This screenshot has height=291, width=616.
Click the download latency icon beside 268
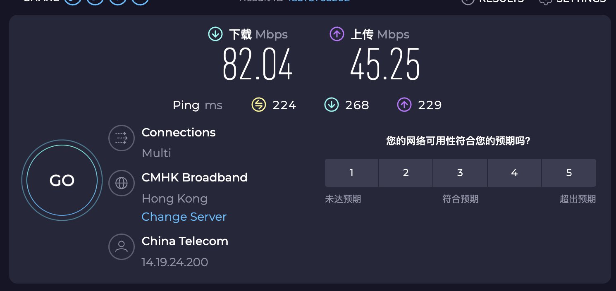pos(331,105)
